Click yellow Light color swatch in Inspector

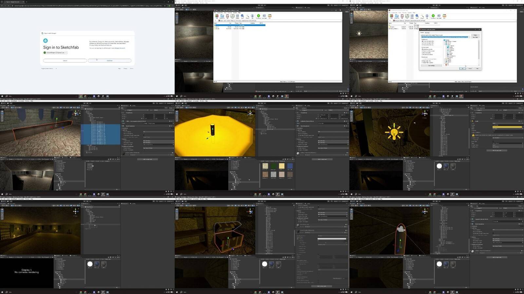coord(507,127)
